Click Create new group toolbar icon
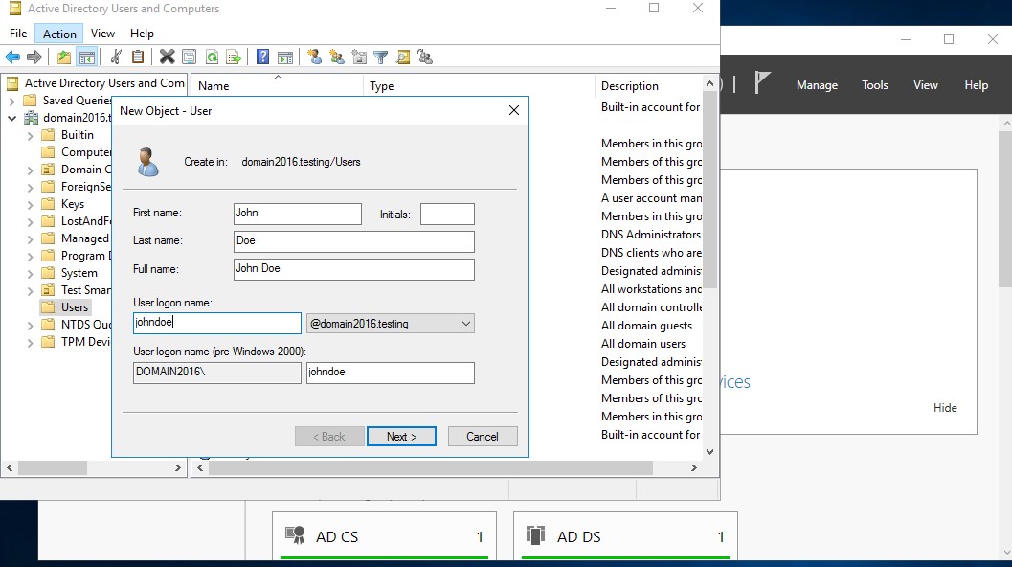The width and height of the screenshot is (1012, 567). point(336,57)
